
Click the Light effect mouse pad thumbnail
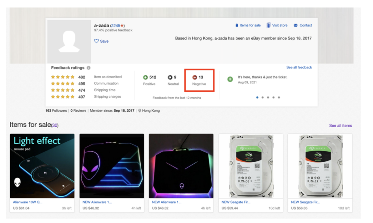(x=42, y=166)
